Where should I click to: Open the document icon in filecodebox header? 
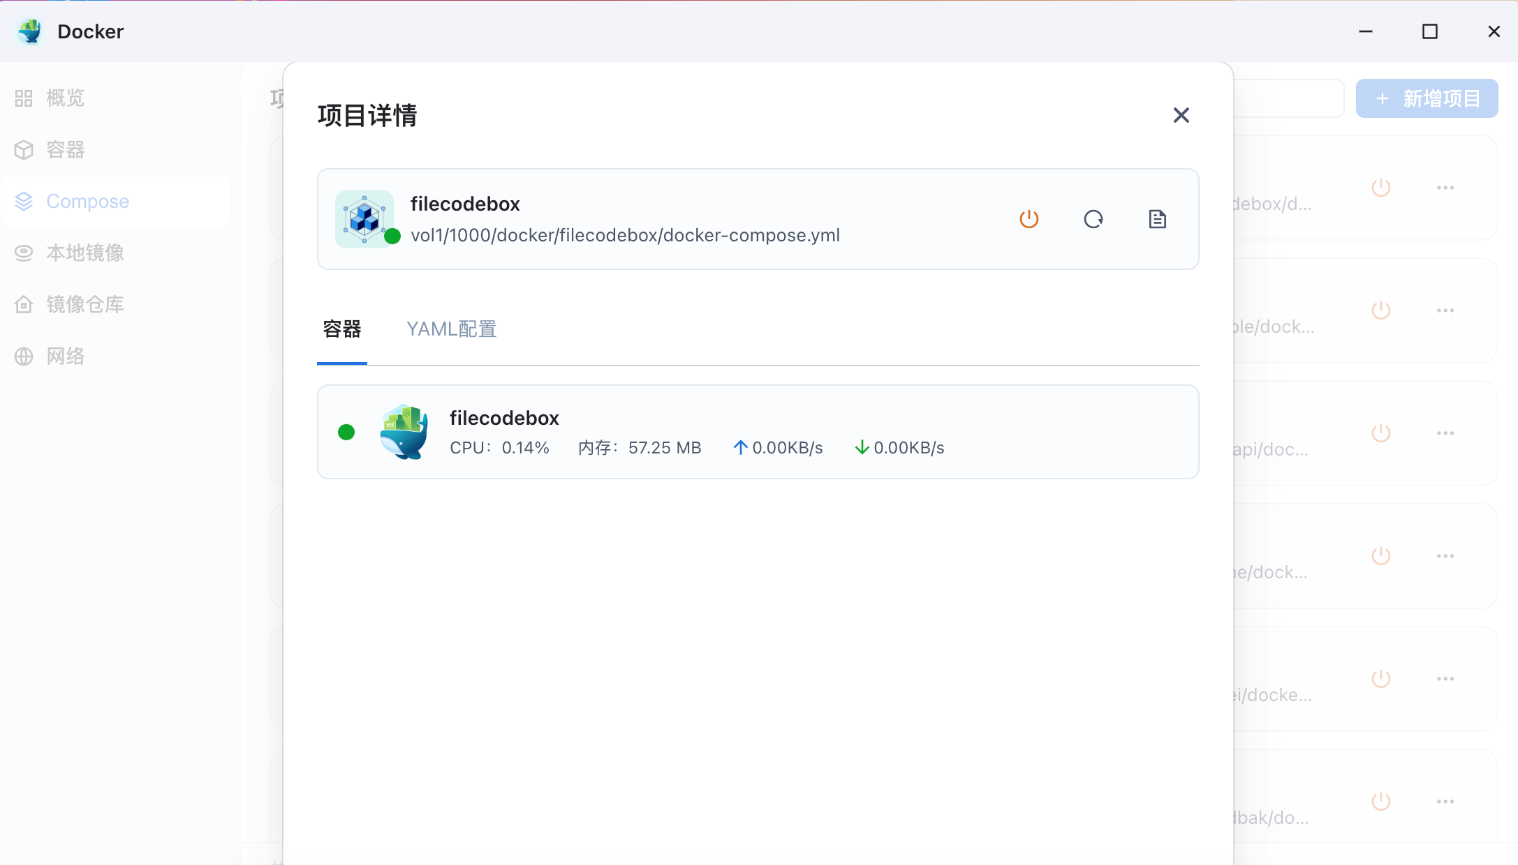pyautogui.click(x=1158, y=219)
